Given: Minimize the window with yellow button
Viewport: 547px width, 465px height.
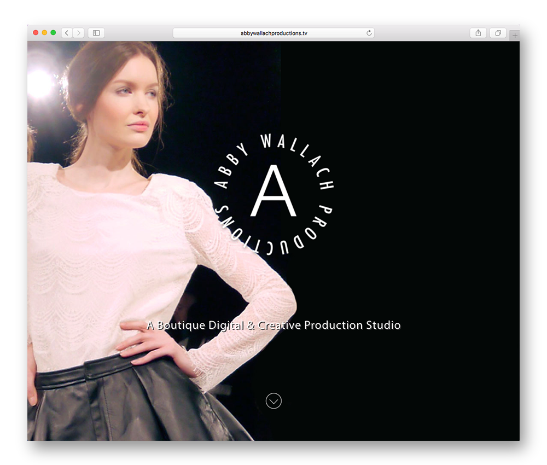Looking at the screenshot, I should (44, 32).
